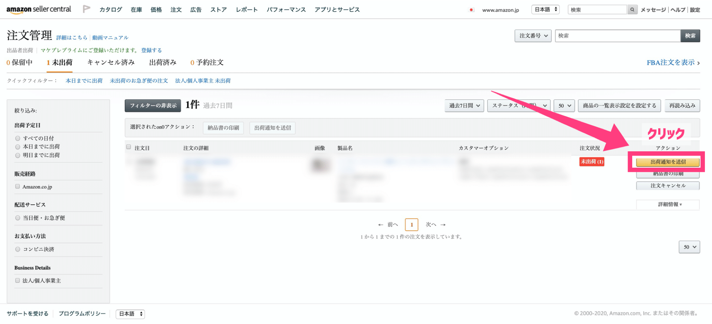
Task: Click the 詳細はこちら link
Action: coord(72,37)
